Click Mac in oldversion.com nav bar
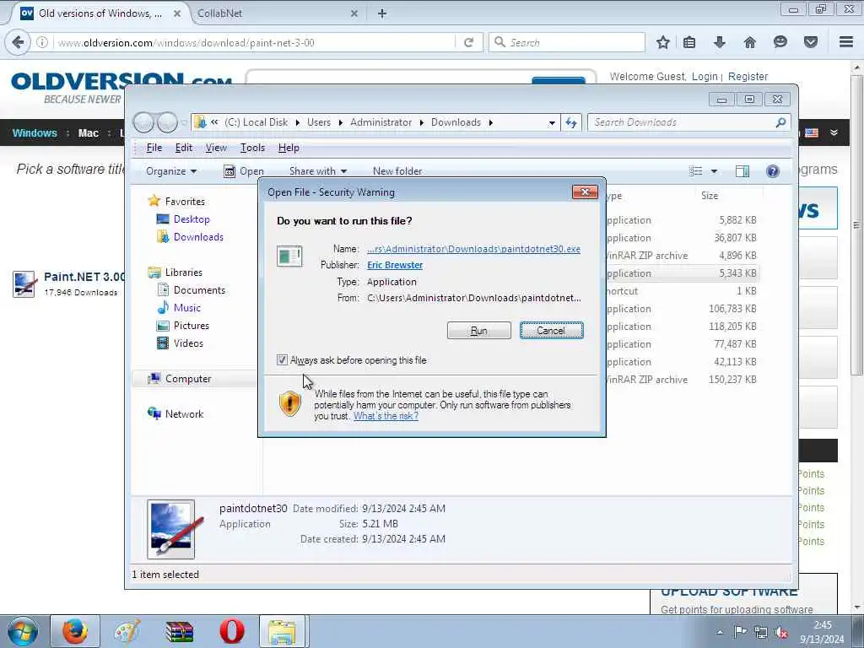The height and width of the screenshot is (648, 864). [88, 132]
